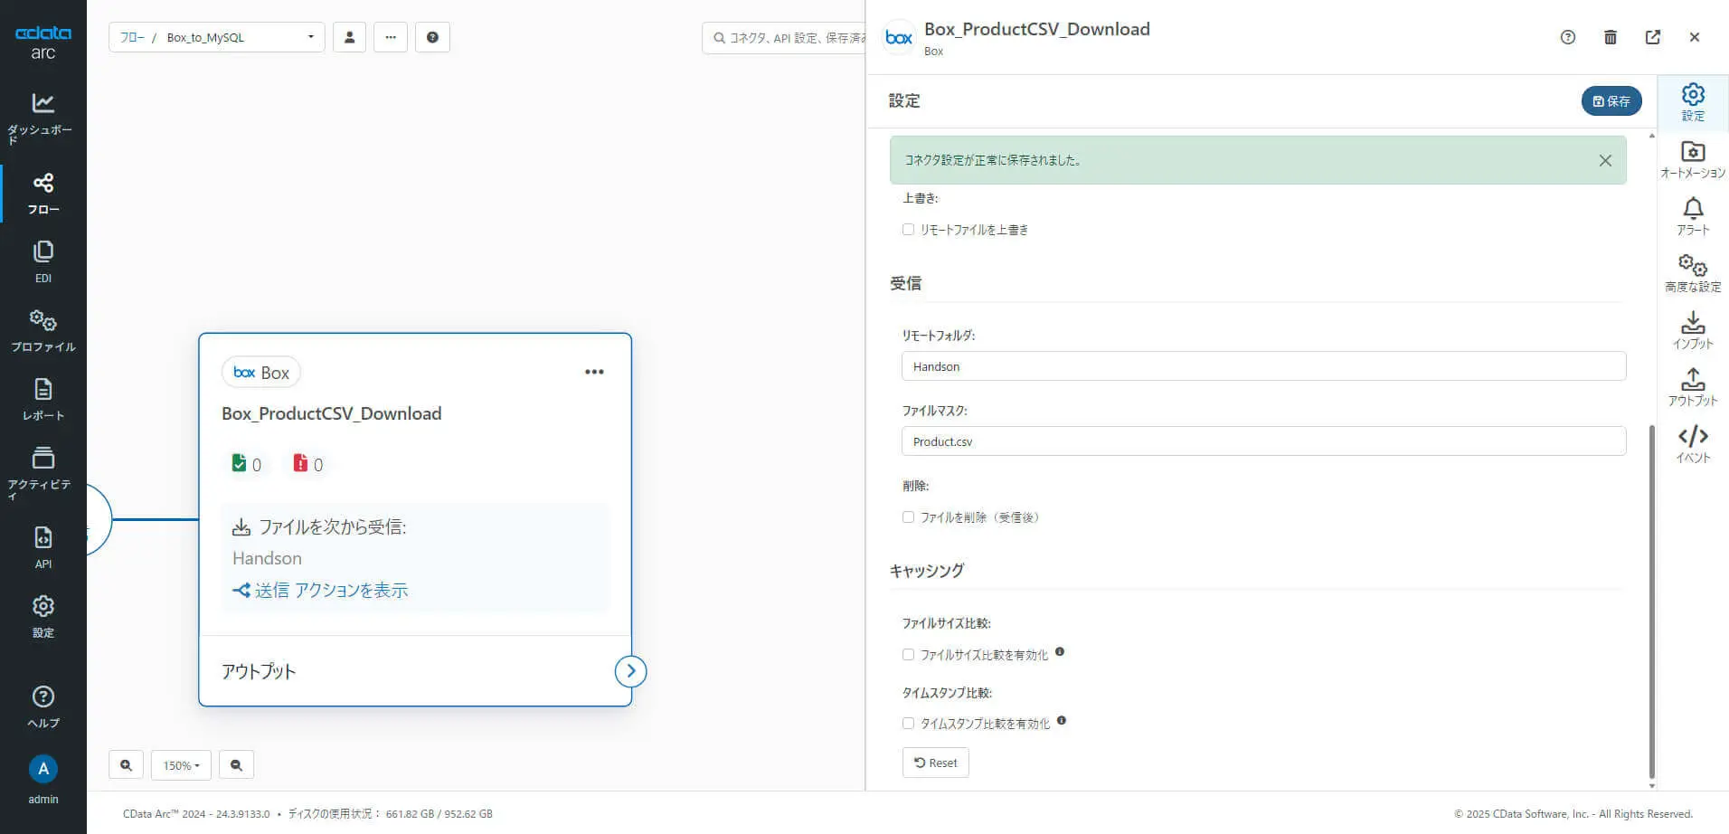Open the Help (ヘルプ) sidebar item

tap(43, 706)
